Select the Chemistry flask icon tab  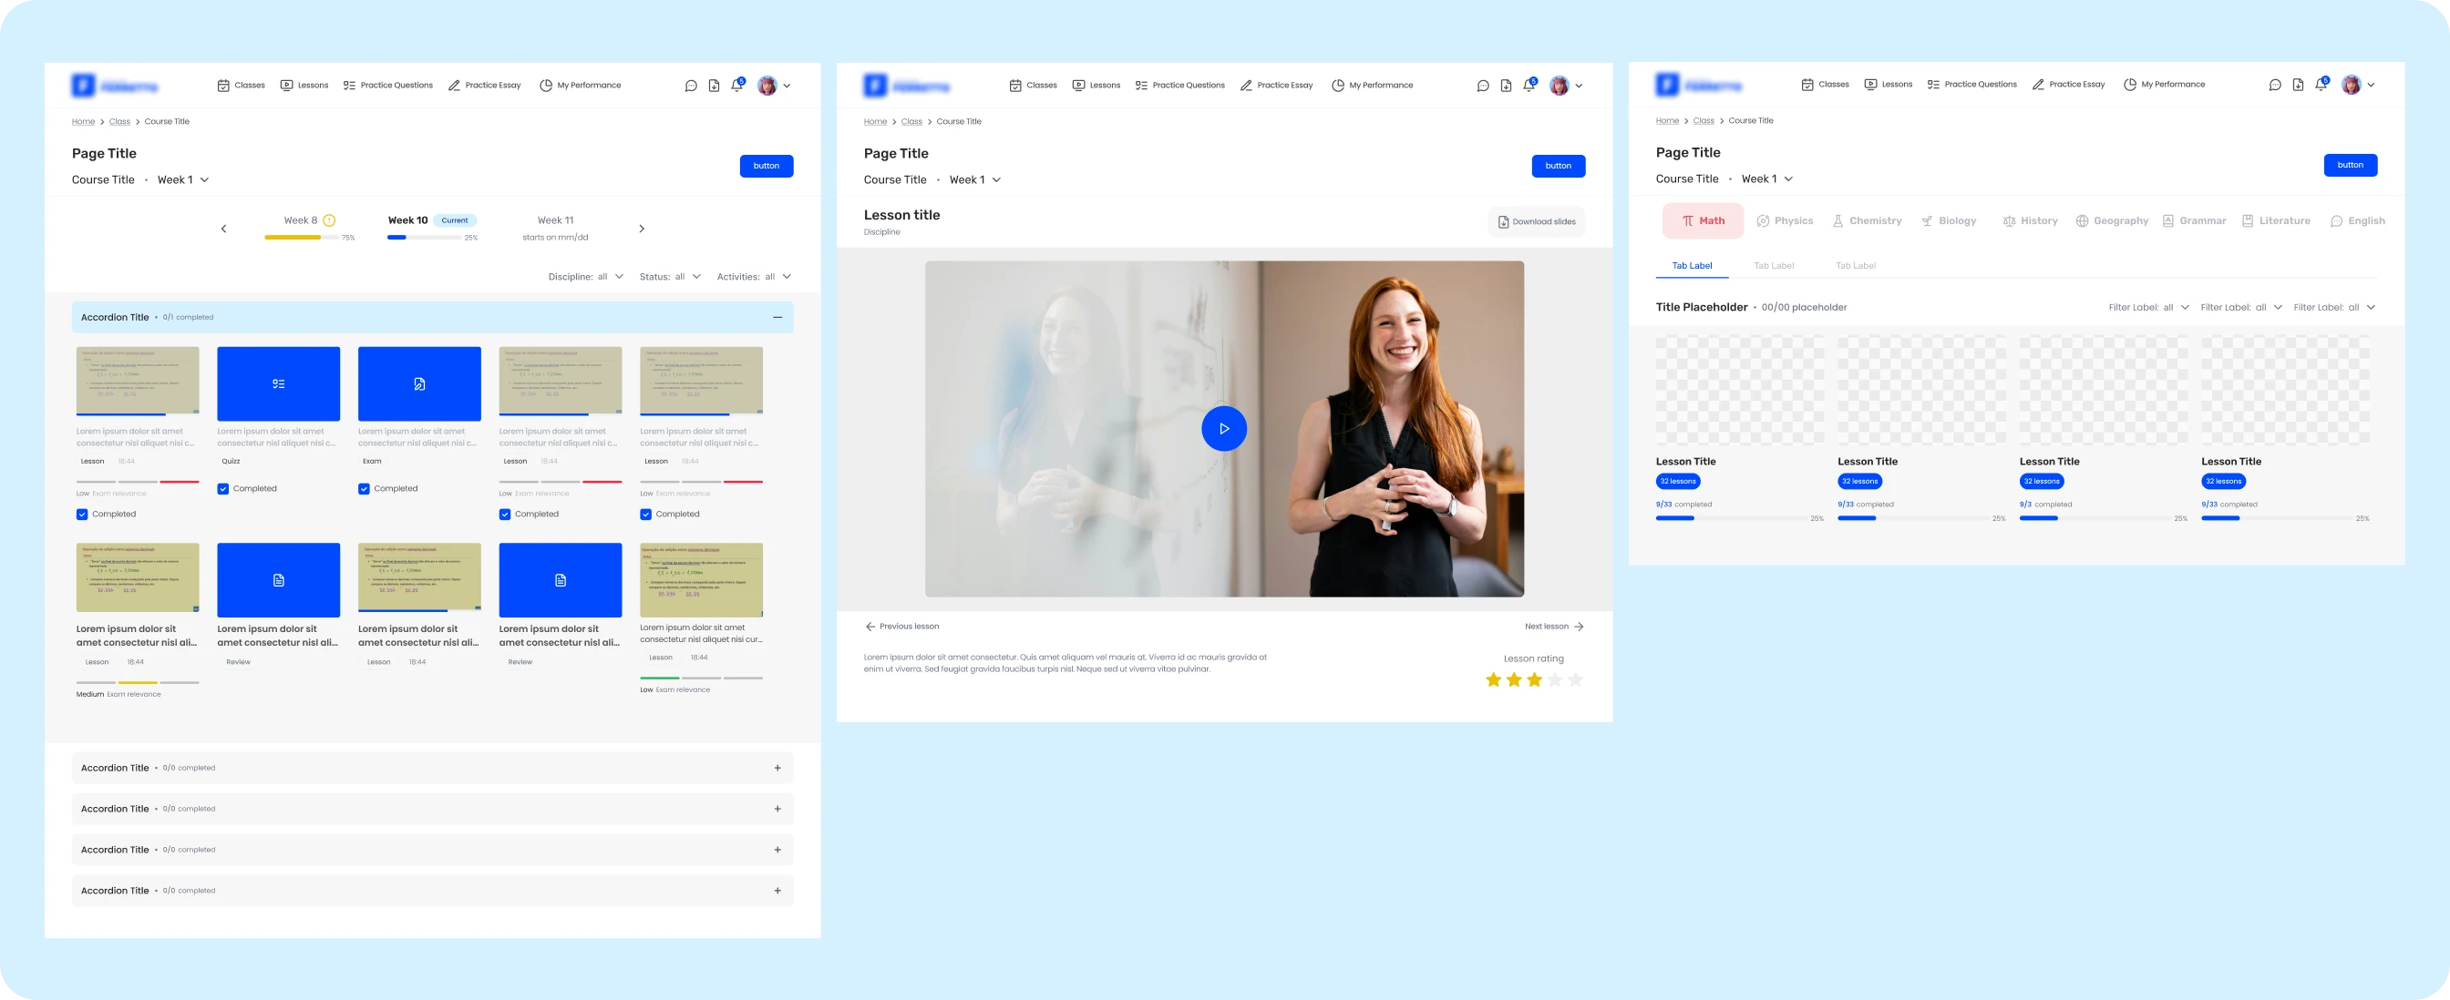pos(1837,220)
